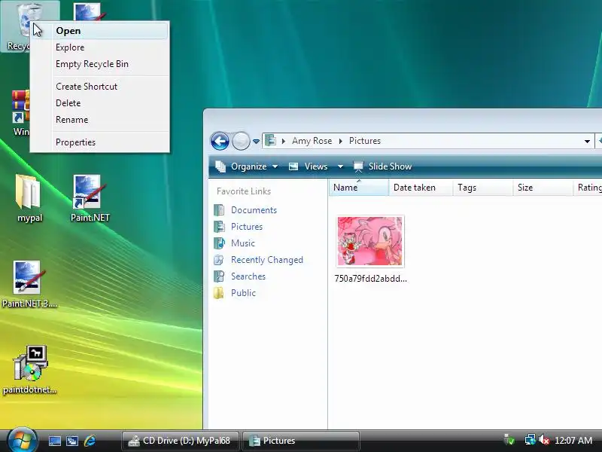Click the 12:07 AM clock
This screenshot has height=452, width=602.
[573, 441]
